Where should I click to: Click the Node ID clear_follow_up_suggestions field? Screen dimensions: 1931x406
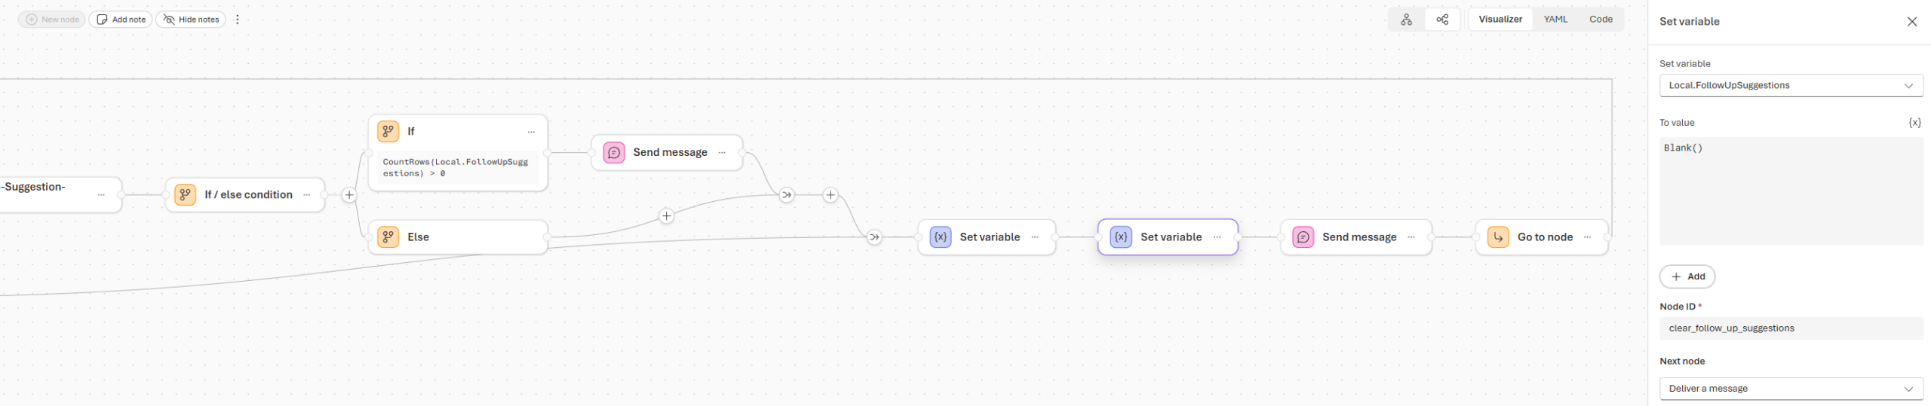(x=1791, y=328)
